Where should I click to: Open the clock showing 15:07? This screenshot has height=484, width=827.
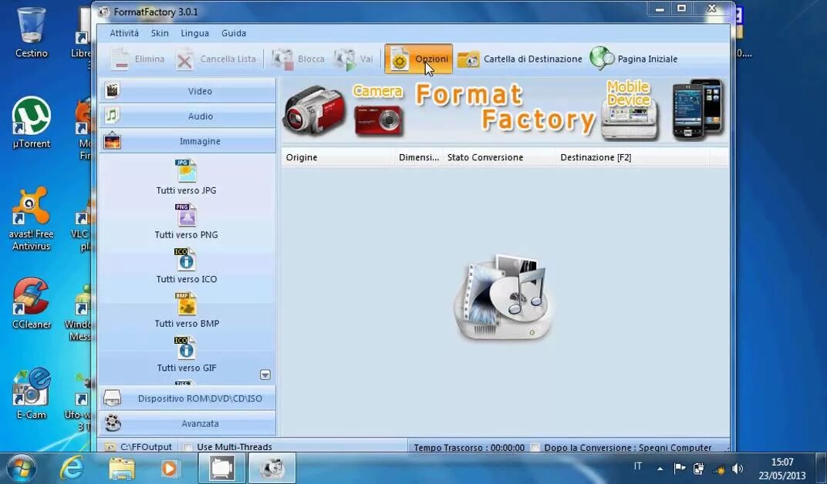click(x=782, y=468)
